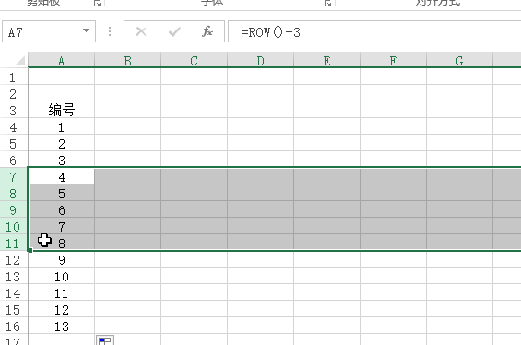The height and width of the screenshot is (345, 521).
Task: Click cell A15 with value 12
Action: (x=62, y=309)
